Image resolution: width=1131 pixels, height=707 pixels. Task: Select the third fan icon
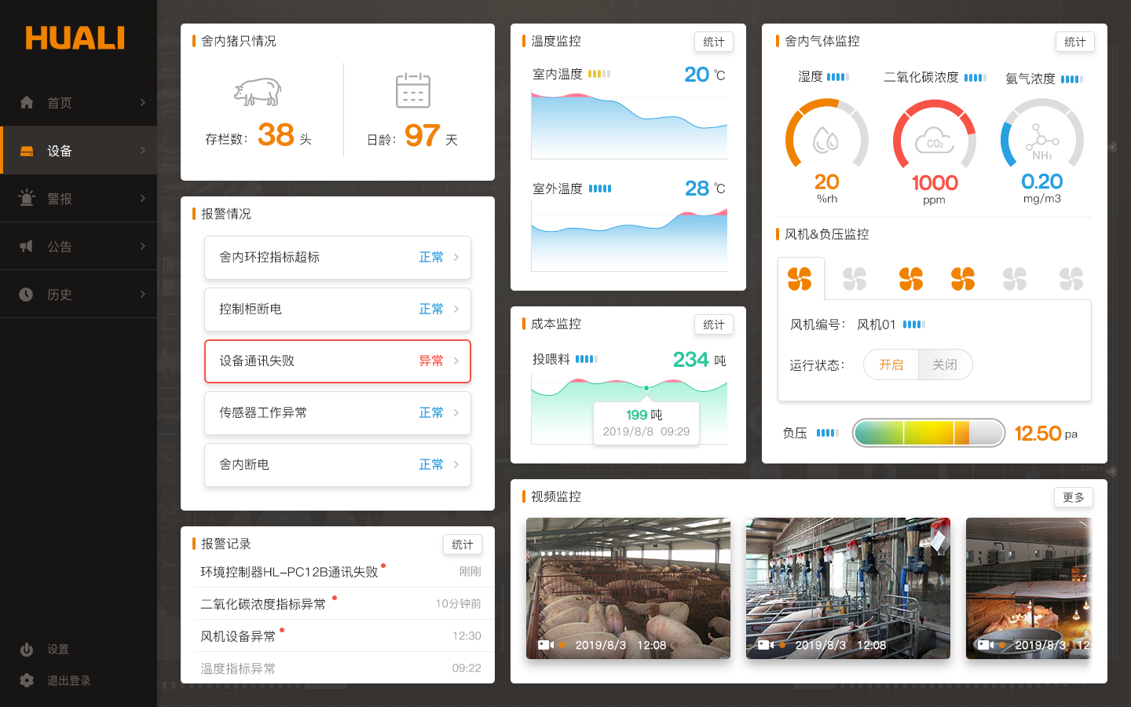click(x=911, y=279)
